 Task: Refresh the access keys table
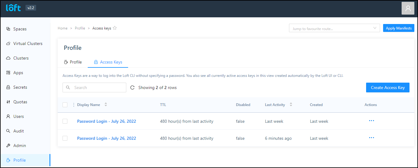132,87
